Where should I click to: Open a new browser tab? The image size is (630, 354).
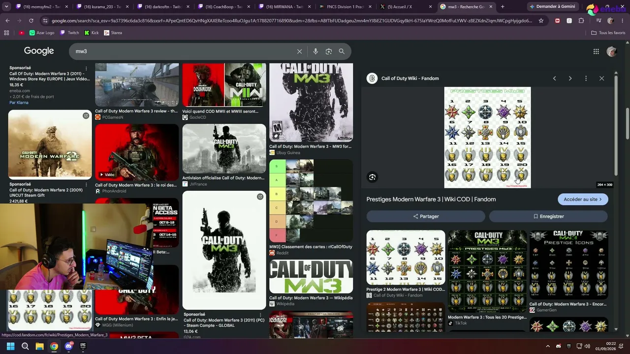[x=503, y=7]
